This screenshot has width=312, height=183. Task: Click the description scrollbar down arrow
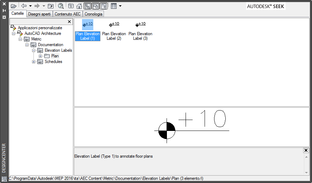pos(306,173)
